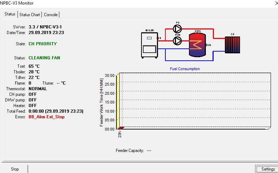The width and height of the screenshot is (278, 173).
Task: Click the WH sensor on DHW tank
Action: (x=208, y=45)
